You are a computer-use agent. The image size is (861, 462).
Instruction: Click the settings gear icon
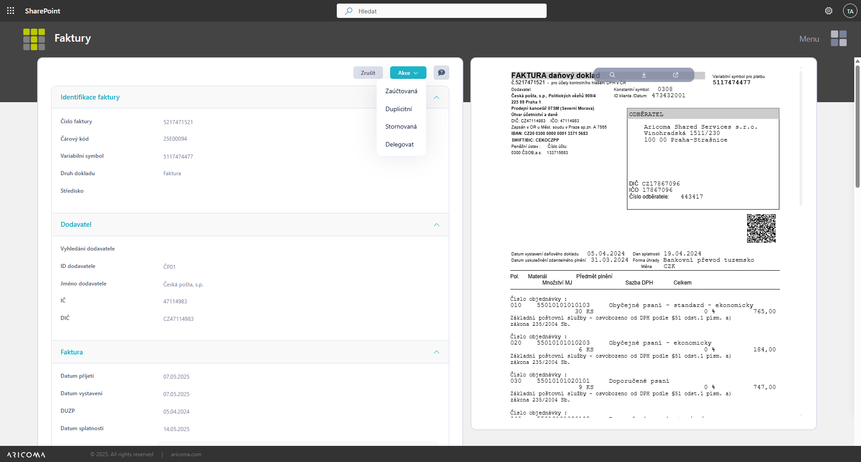click(x=828, y=11)
